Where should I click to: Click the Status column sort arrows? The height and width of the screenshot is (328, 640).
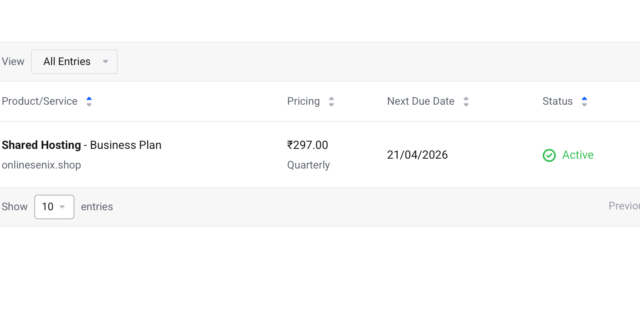click(584, 101)
